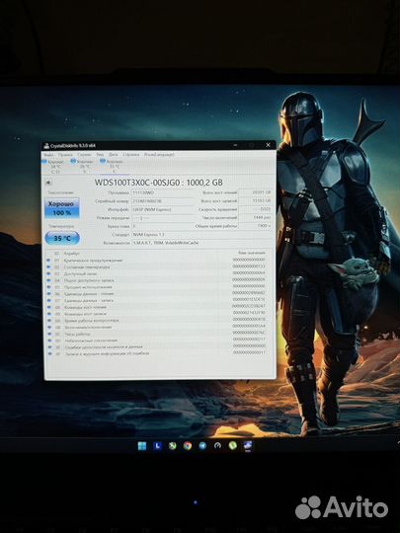Click the power-on count value 1444
The width and height of the screenshot is (400, 533).
[x=256, y=217]
